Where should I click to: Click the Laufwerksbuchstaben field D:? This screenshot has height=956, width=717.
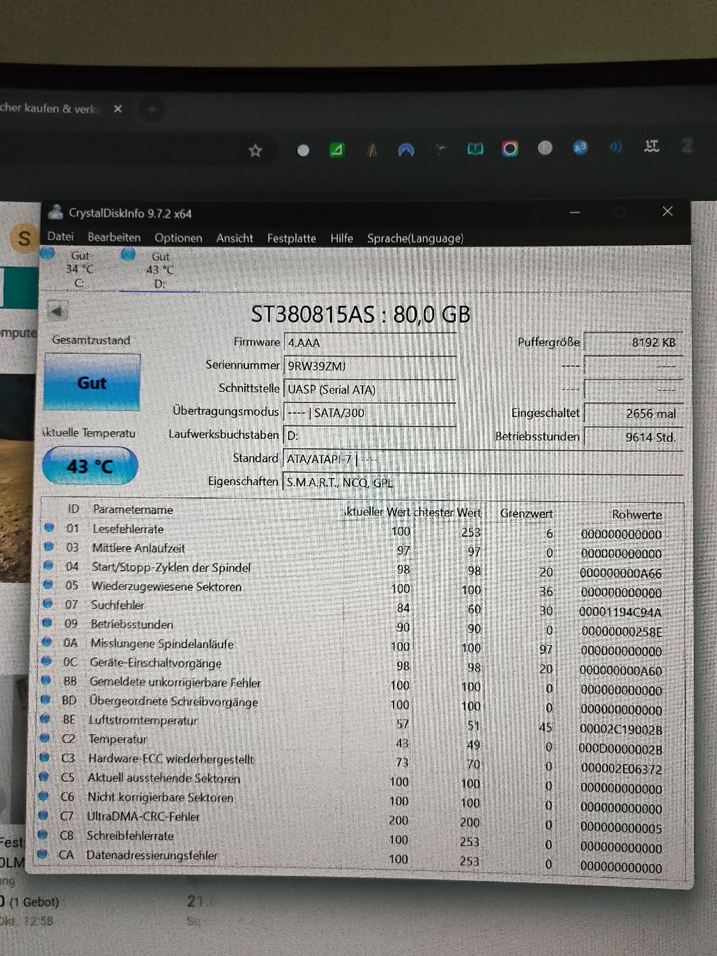pos(369,436)
